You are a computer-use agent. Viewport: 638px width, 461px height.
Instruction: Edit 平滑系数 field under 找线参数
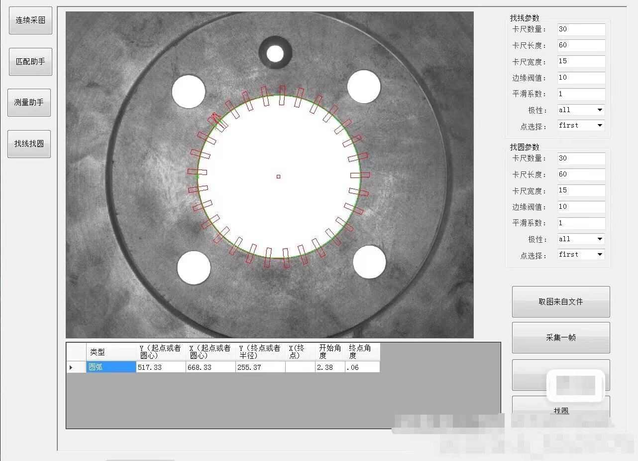coord(581,94)
